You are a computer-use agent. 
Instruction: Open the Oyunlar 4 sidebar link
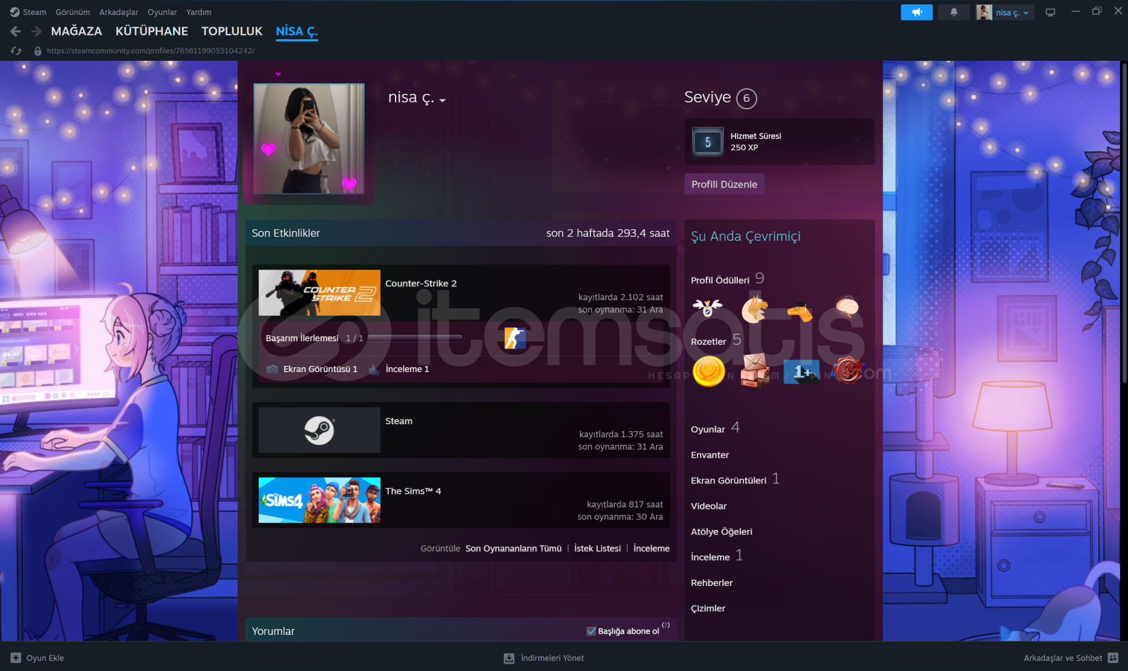point(715,429)
